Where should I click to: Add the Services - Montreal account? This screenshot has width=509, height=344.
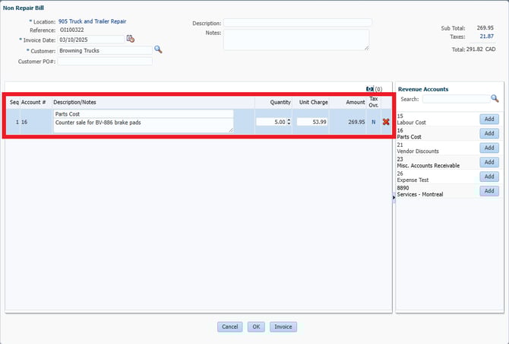(489, 191)
